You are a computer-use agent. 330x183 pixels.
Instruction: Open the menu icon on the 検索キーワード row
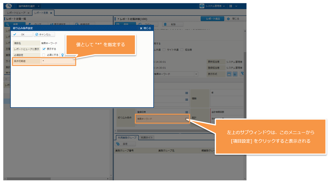pyautogui.click(x=187, y=119)
